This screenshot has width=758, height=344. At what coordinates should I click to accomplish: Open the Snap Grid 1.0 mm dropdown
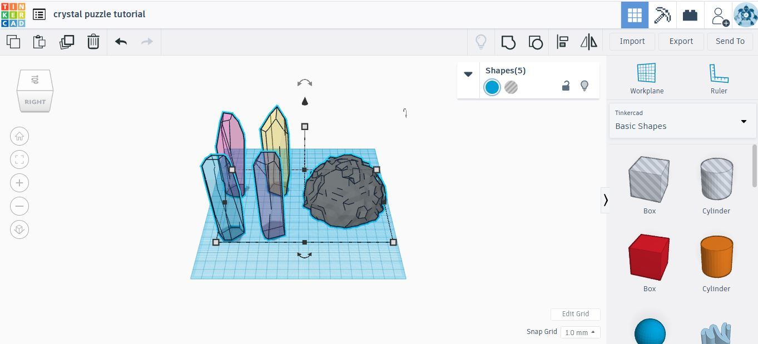point(580,332)
